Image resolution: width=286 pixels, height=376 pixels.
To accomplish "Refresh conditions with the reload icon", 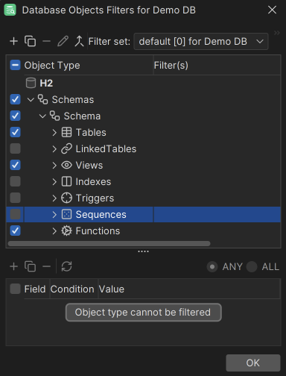I will [x=66, y=266].
